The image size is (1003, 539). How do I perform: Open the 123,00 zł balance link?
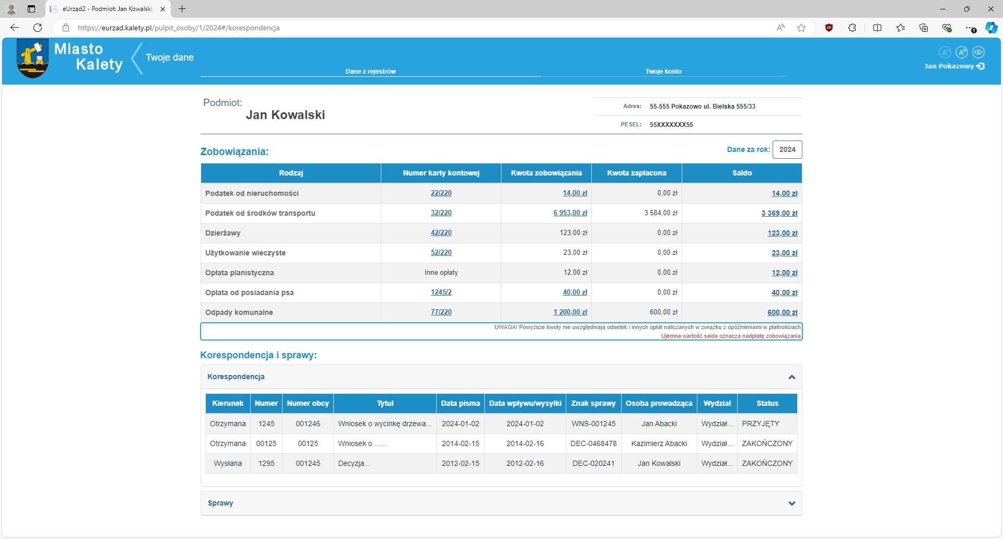click(x=782, y=233)
